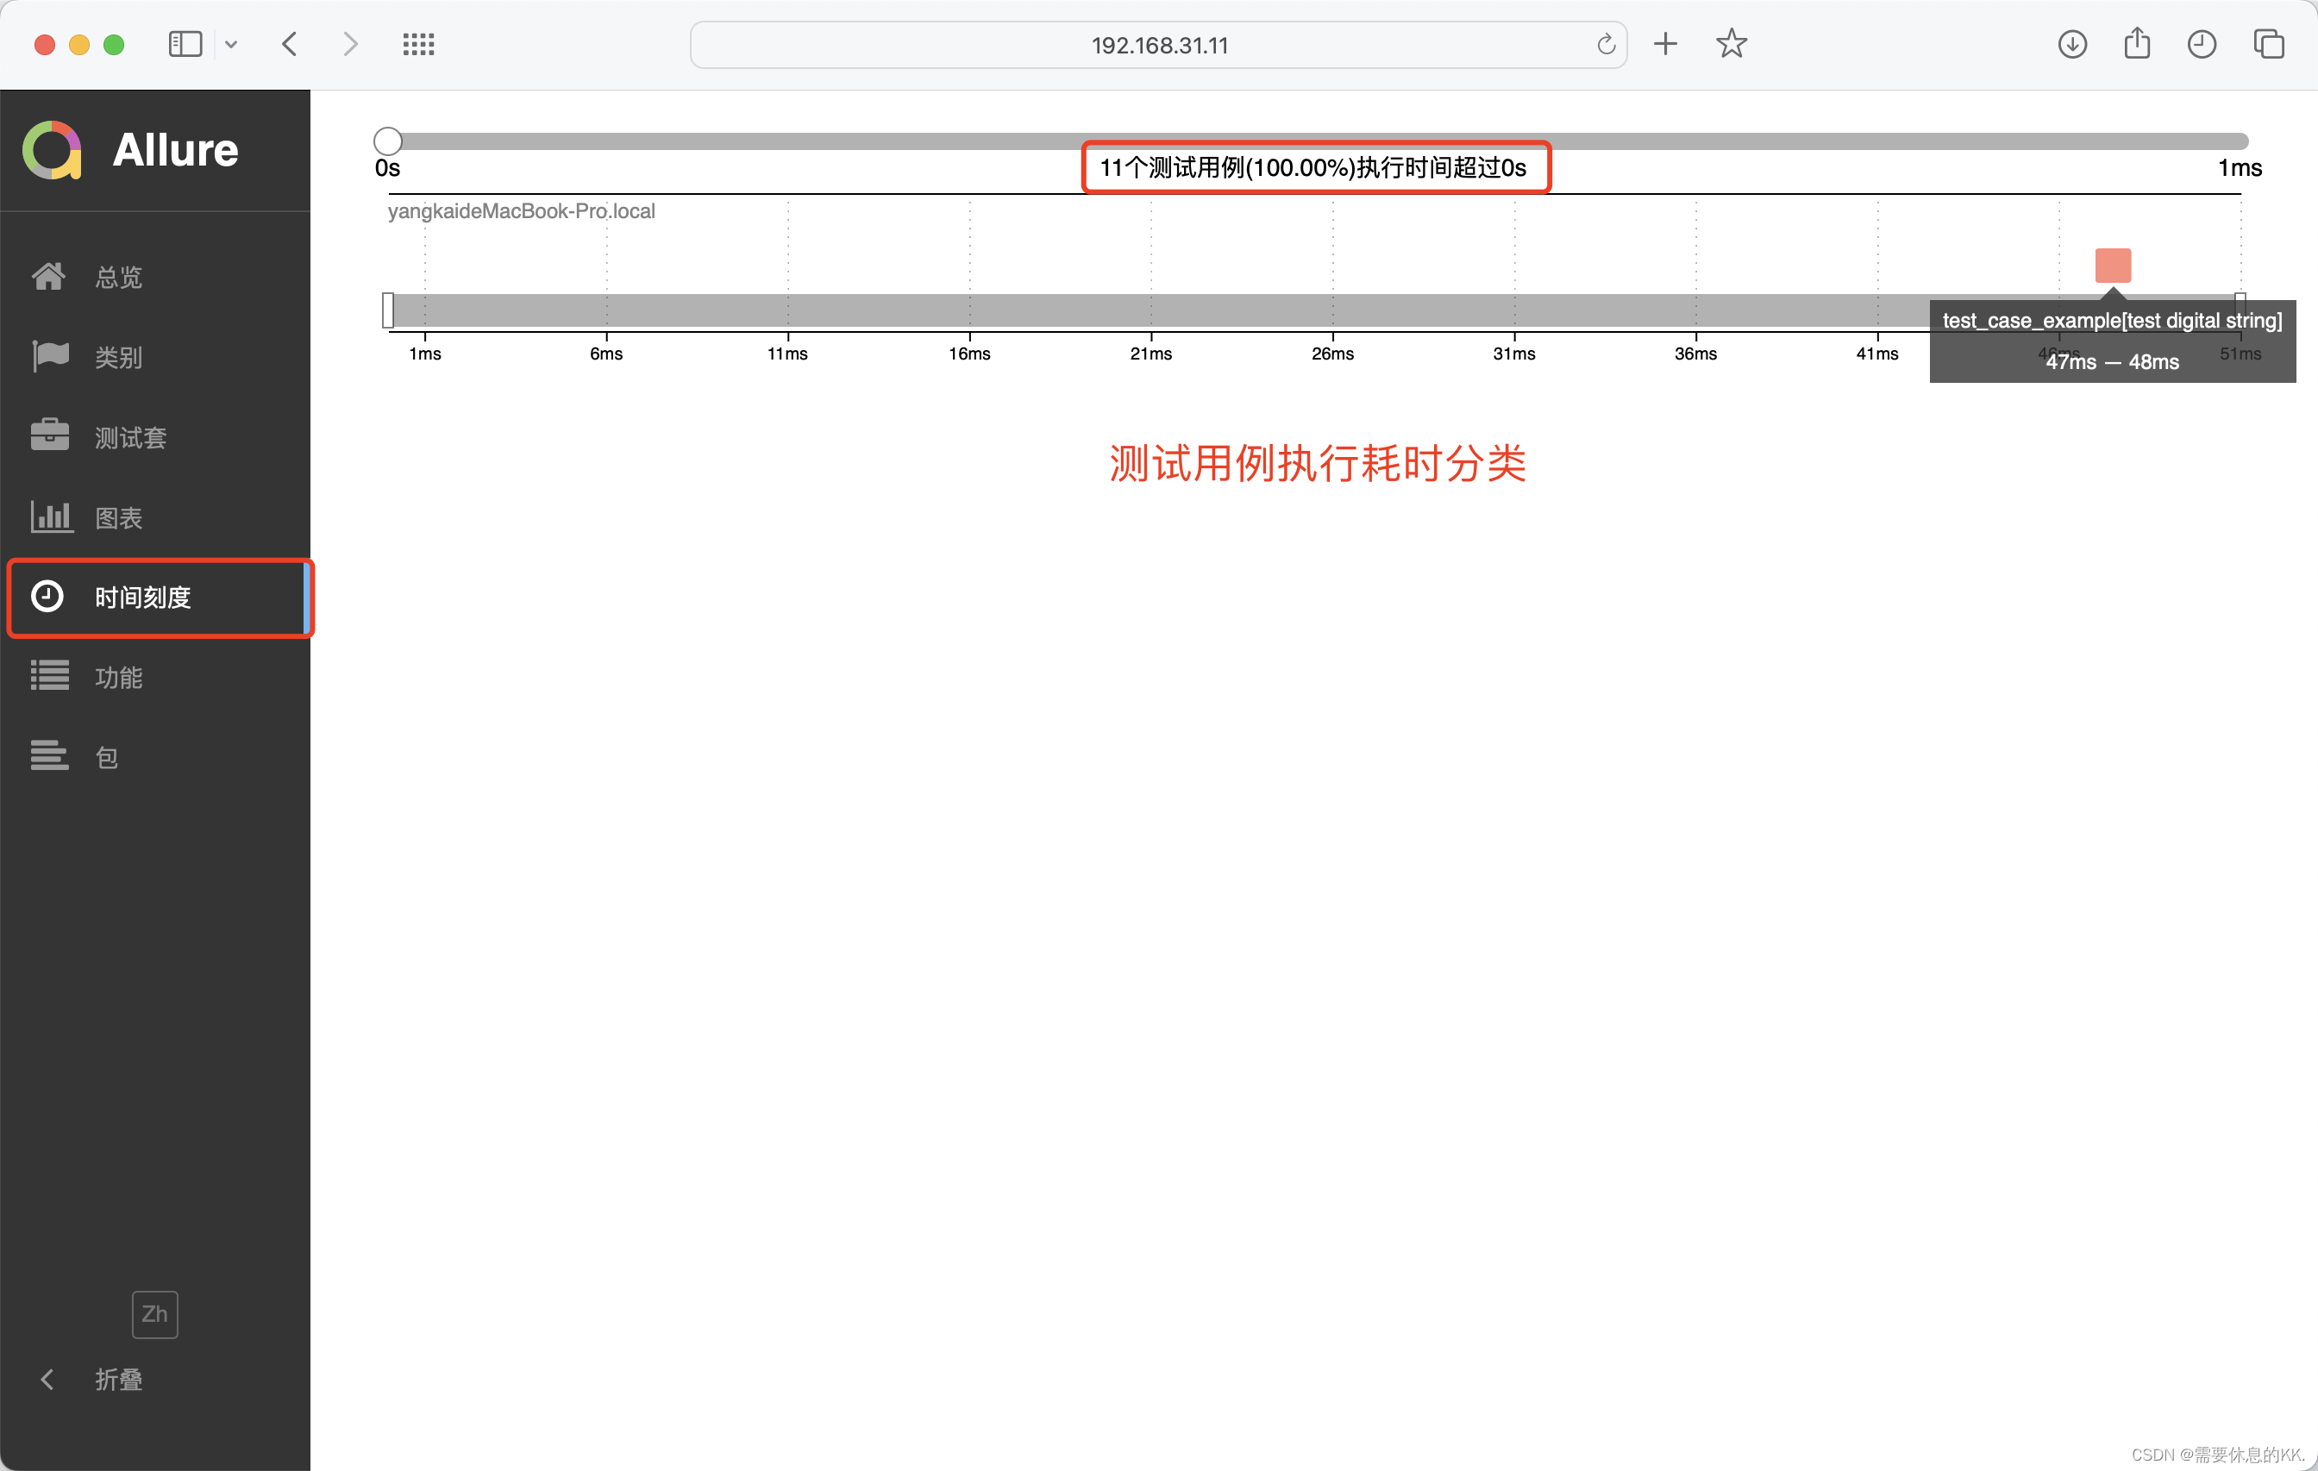Click the red test case block in timeline
Viewport: 2318px width, 1471px height.
[x=2112, y=266]
